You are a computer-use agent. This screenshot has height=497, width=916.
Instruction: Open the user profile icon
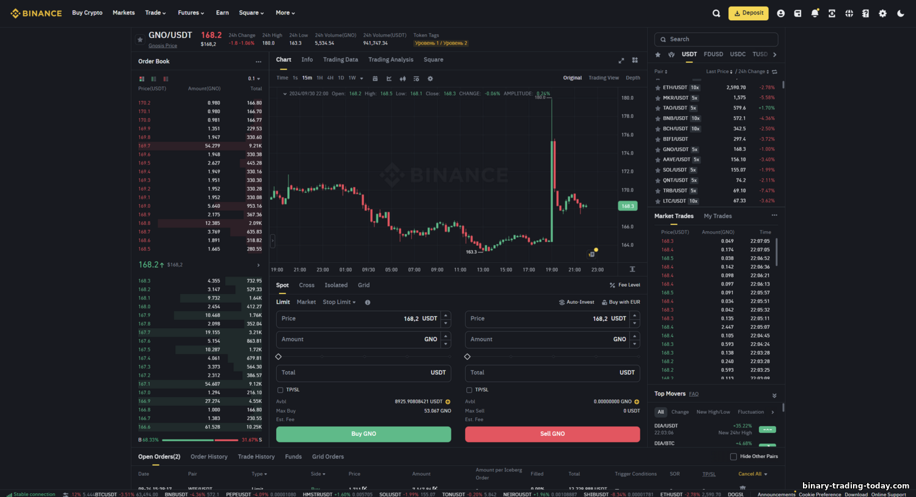pyautogui.click(x=780, y=13)
